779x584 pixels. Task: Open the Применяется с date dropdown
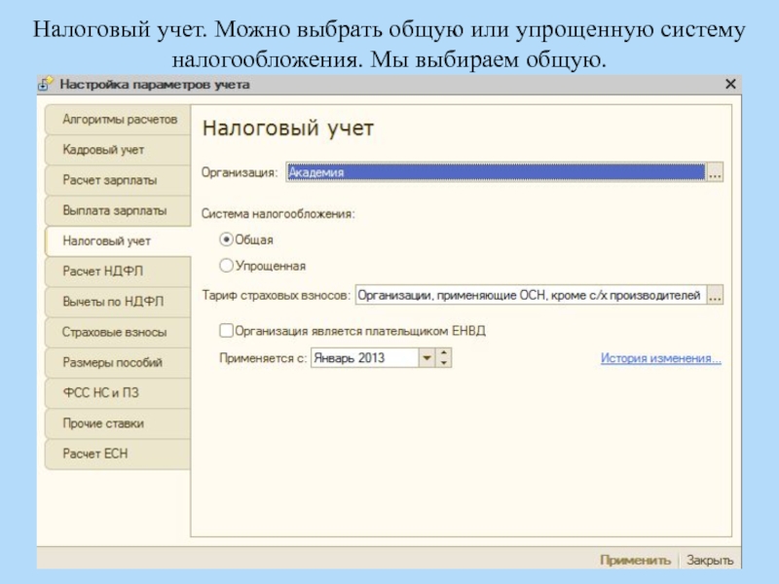pyautogui.click(x=426, y=358)
